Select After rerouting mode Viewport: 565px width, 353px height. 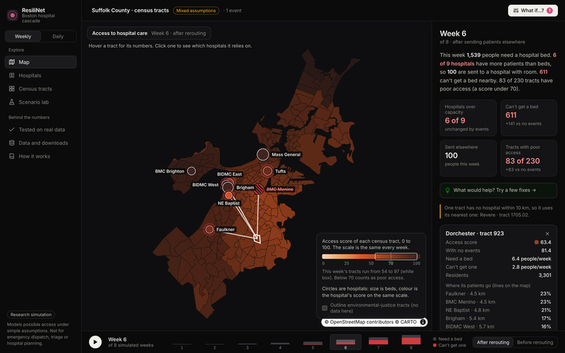point(493,342)
